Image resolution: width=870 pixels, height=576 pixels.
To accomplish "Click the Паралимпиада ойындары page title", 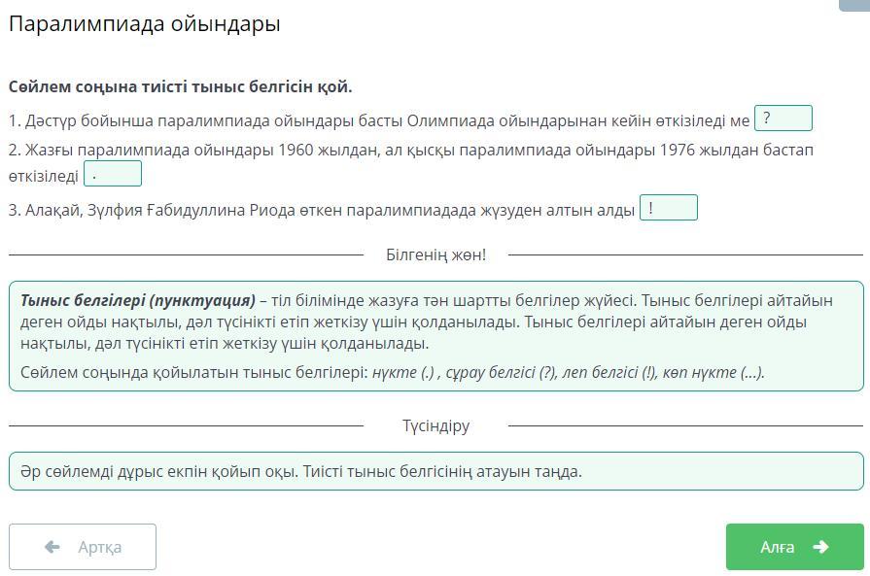I will [x=145, y=24].
